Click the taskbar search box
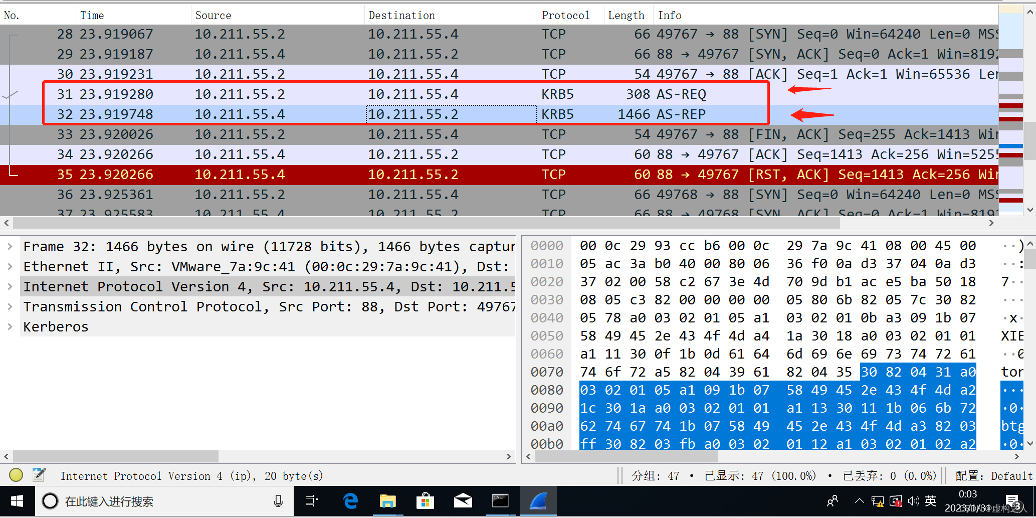 164,501
